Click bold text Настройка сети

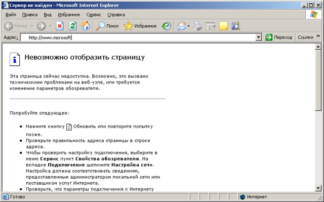tap(132, 165)
